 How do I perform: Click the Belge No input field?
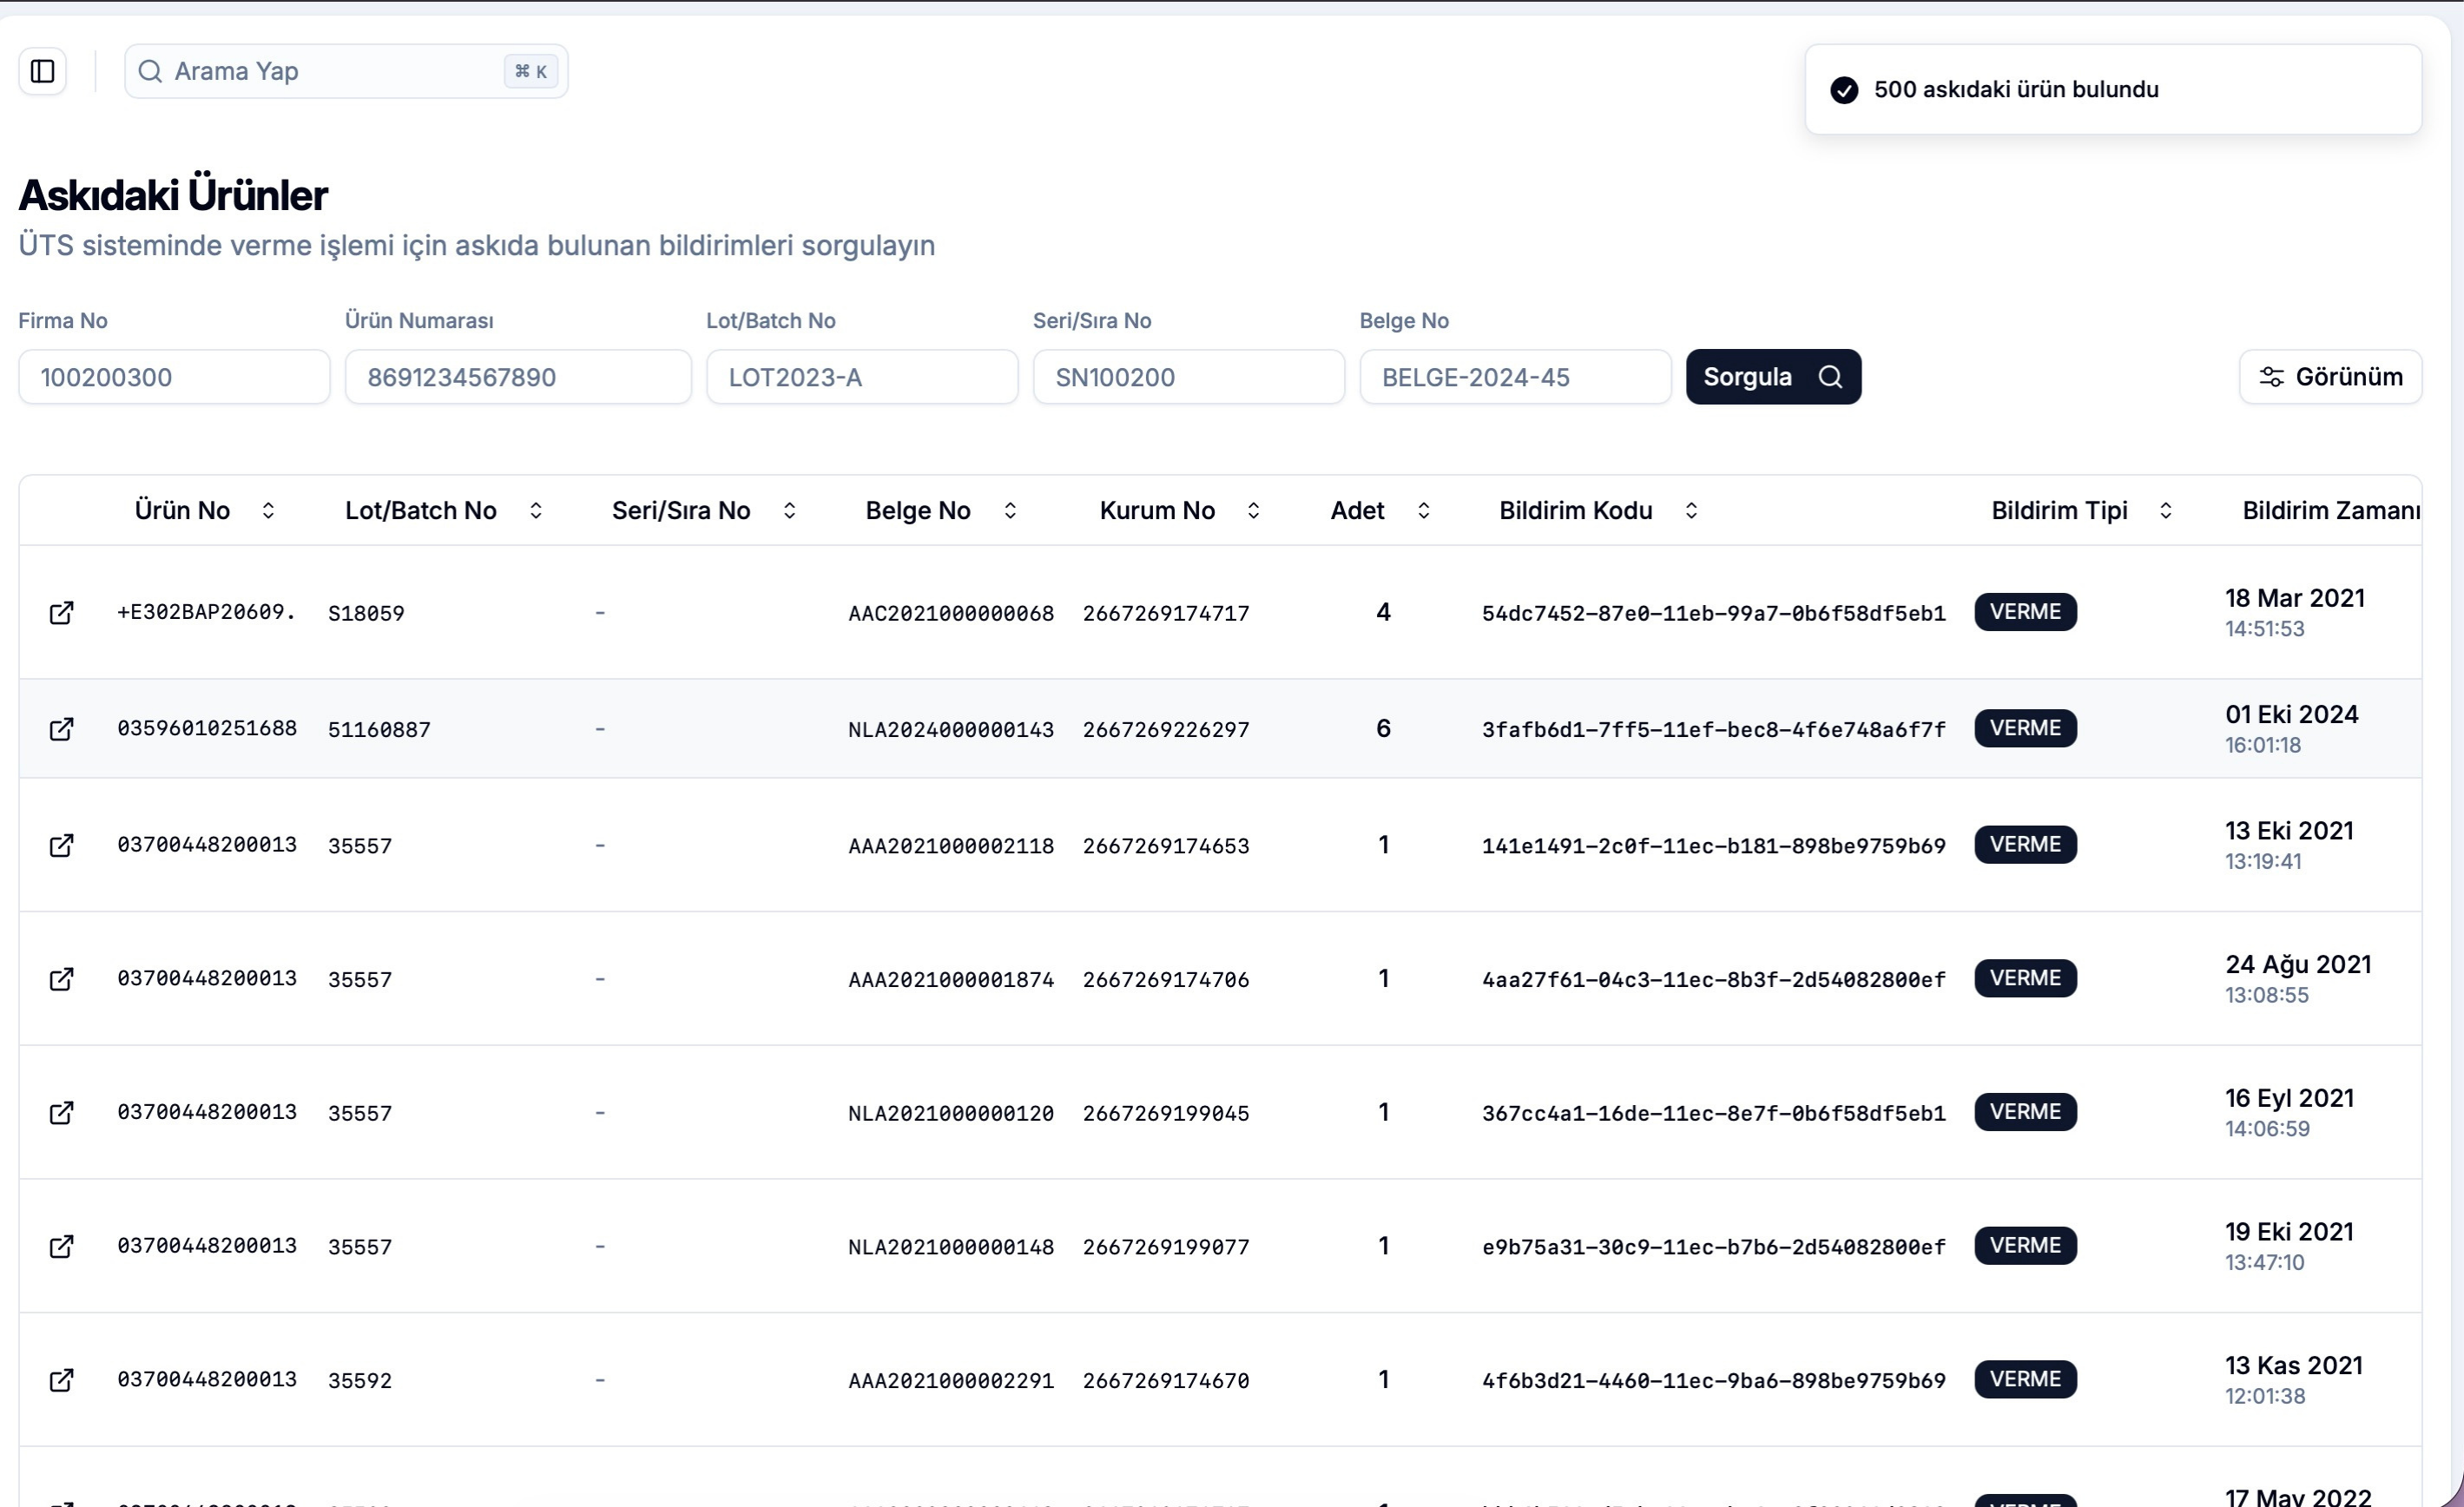click(1515, 377)
